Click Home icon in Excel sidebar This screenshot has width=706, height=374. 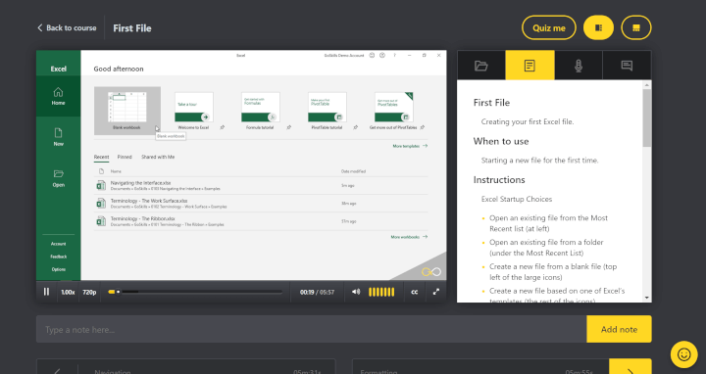click(x=58, y=96)
